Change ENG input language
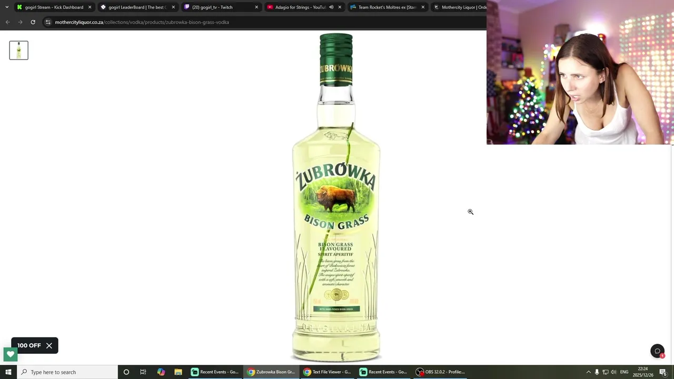Image resolution: width=674 pixels, height=379 pixels. click(625, 372)
